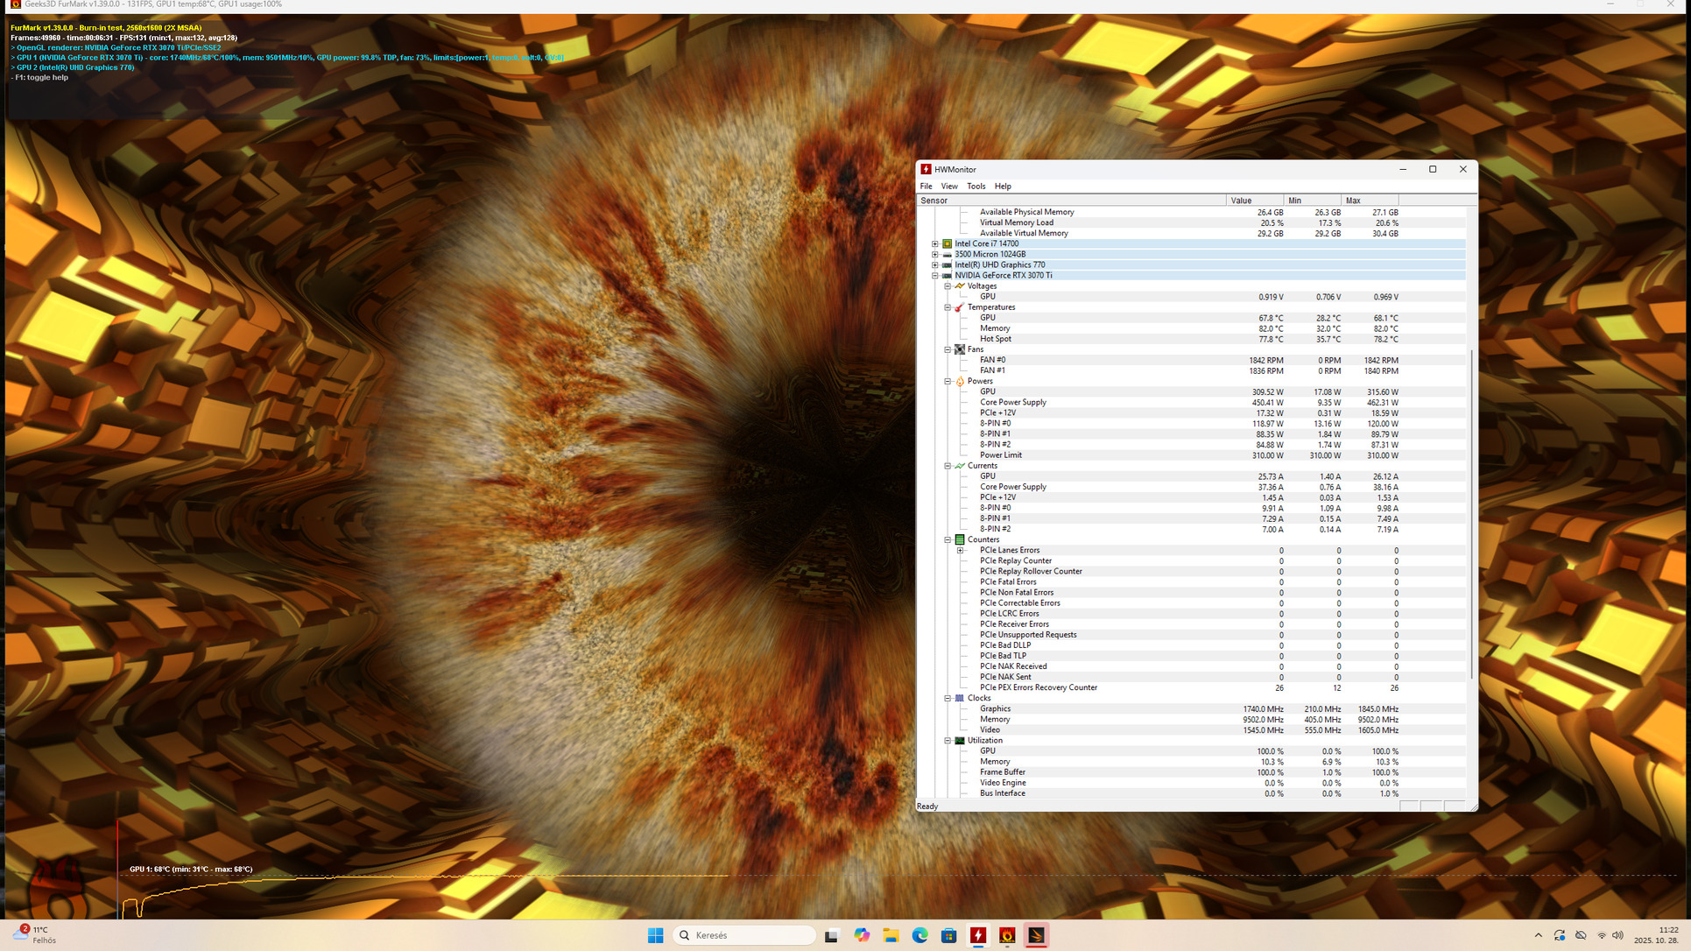1691x951 pixels.
Task: Click the Windows Start button
Action: (x=655, y=935)
